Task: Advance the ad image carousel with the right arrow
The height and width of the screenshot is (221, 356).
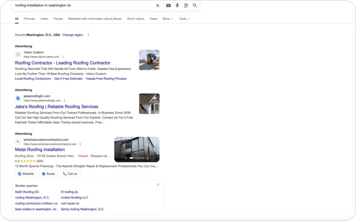Action: 147,158
